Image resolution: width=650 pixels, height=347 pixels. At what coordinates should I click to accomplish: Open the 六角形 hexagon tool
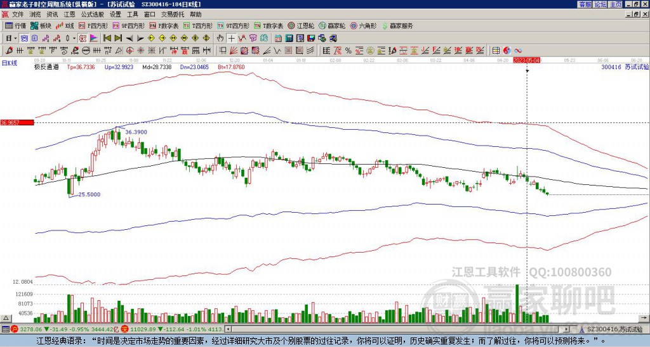point(364,25)
